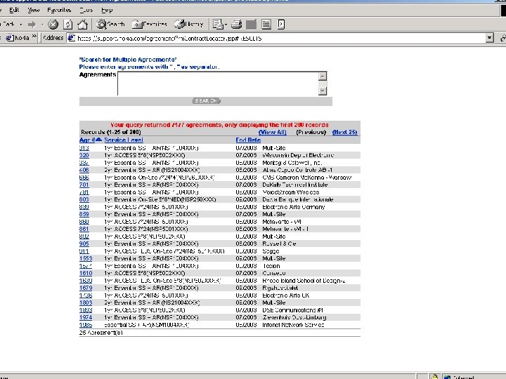This screenshot has height=379, width=506.
Task: Click the gray square toolbar icon
Action: (251, 24)
